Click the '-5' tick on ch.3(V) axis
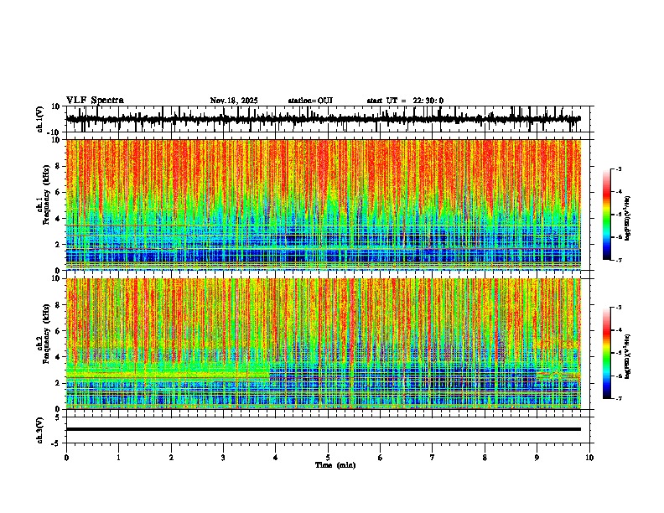This screenshot has height=513, width=664. (x=57, y=443)
